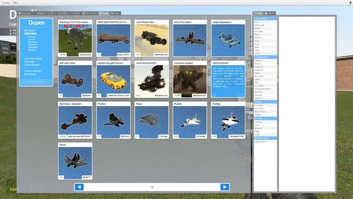
Task: Select the Duplicator tool
Action: pyautogui.click(x=265, y=67)
